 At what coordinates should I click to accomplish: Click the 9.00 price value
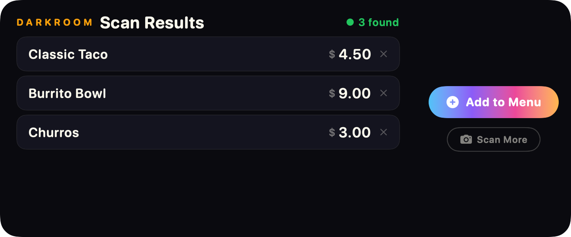[355, 93]
